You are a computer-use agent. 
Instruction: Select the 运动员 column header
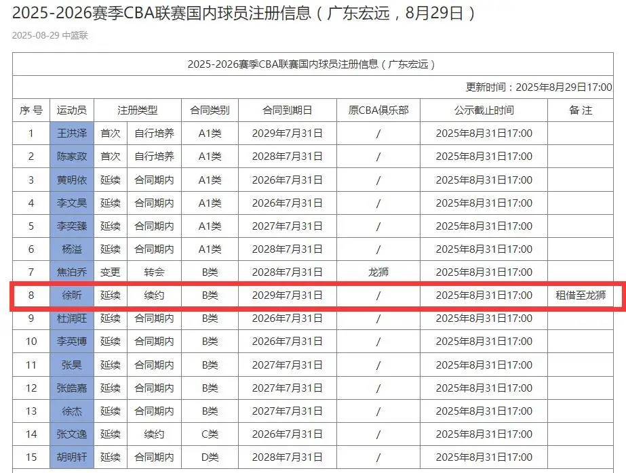71,110
